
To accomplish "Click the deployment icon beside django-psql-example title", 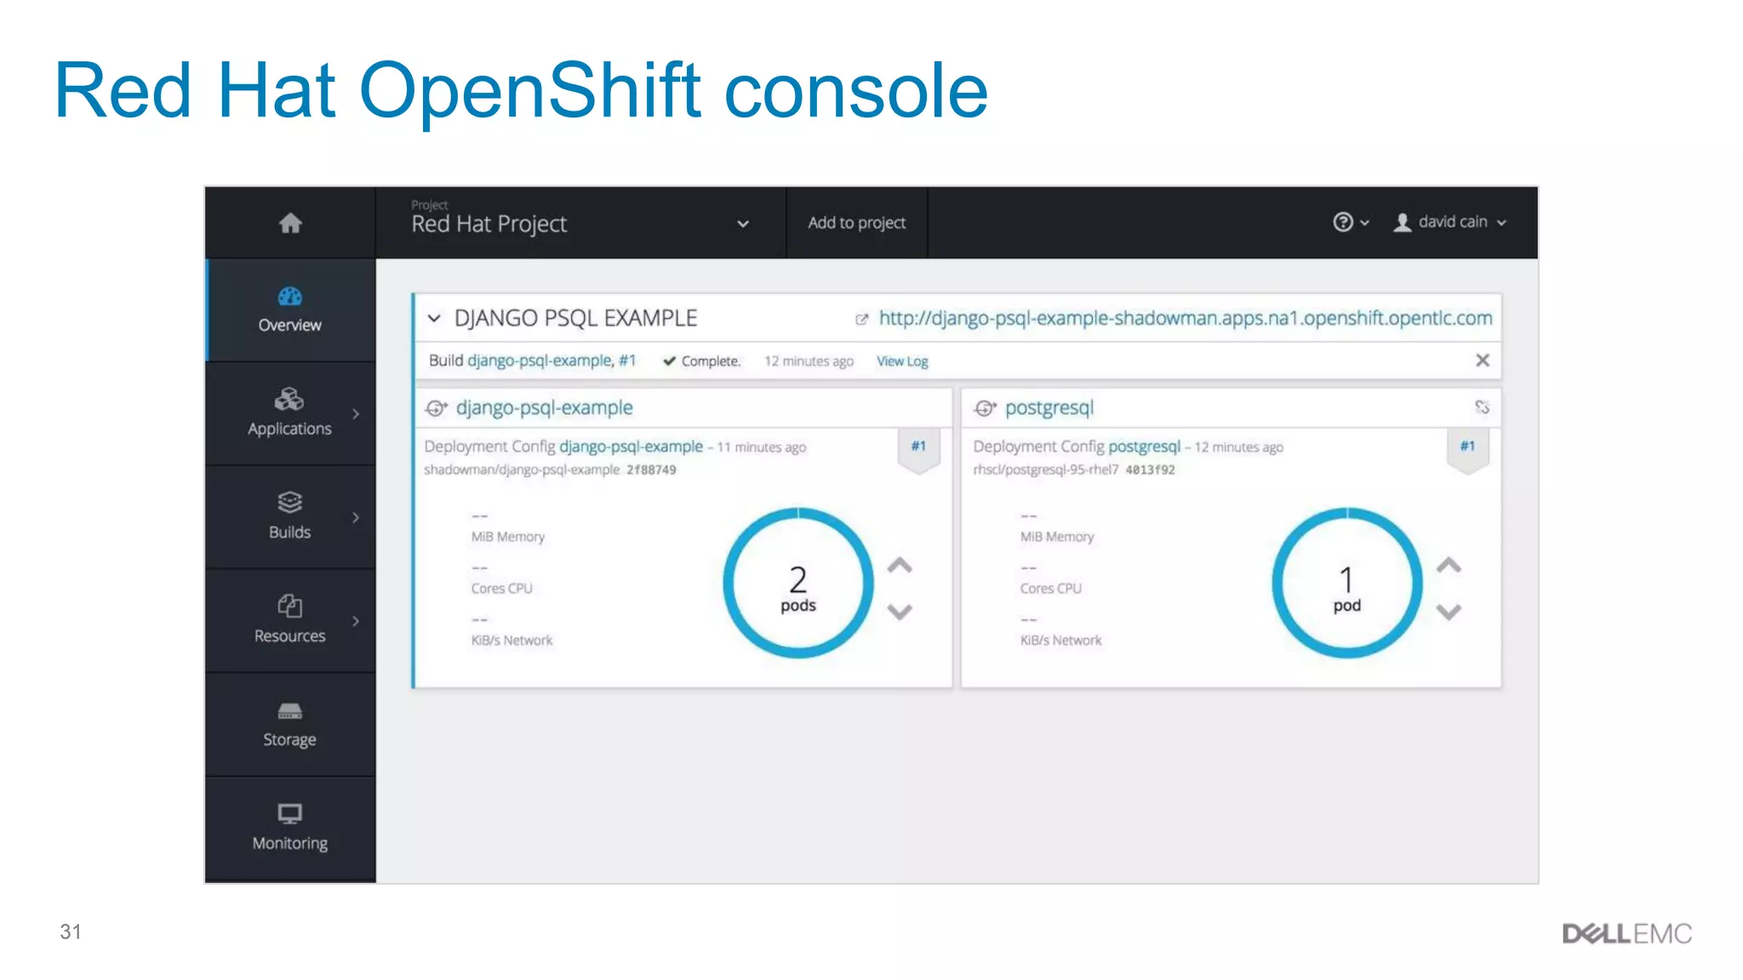I will tap(436, 408).
